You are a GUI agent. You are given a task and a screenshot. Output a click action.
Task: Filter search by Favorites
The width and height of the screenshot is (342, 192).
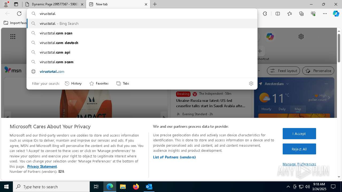pos(99,83)
